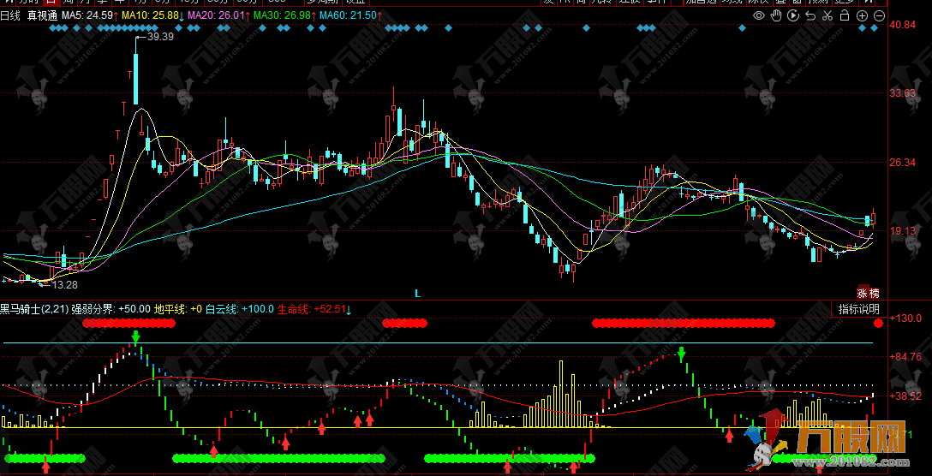Select the scissors cut tool
Viewport: 932px width, 476px height.
pyautogui.click(x=827, y=16)
